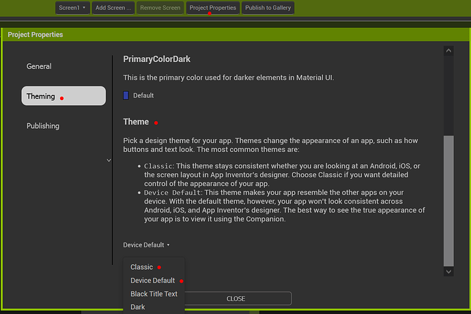Click the small chevron beside sidebar divider
Screen dimensions: 471x314
(x=109, y=160)
